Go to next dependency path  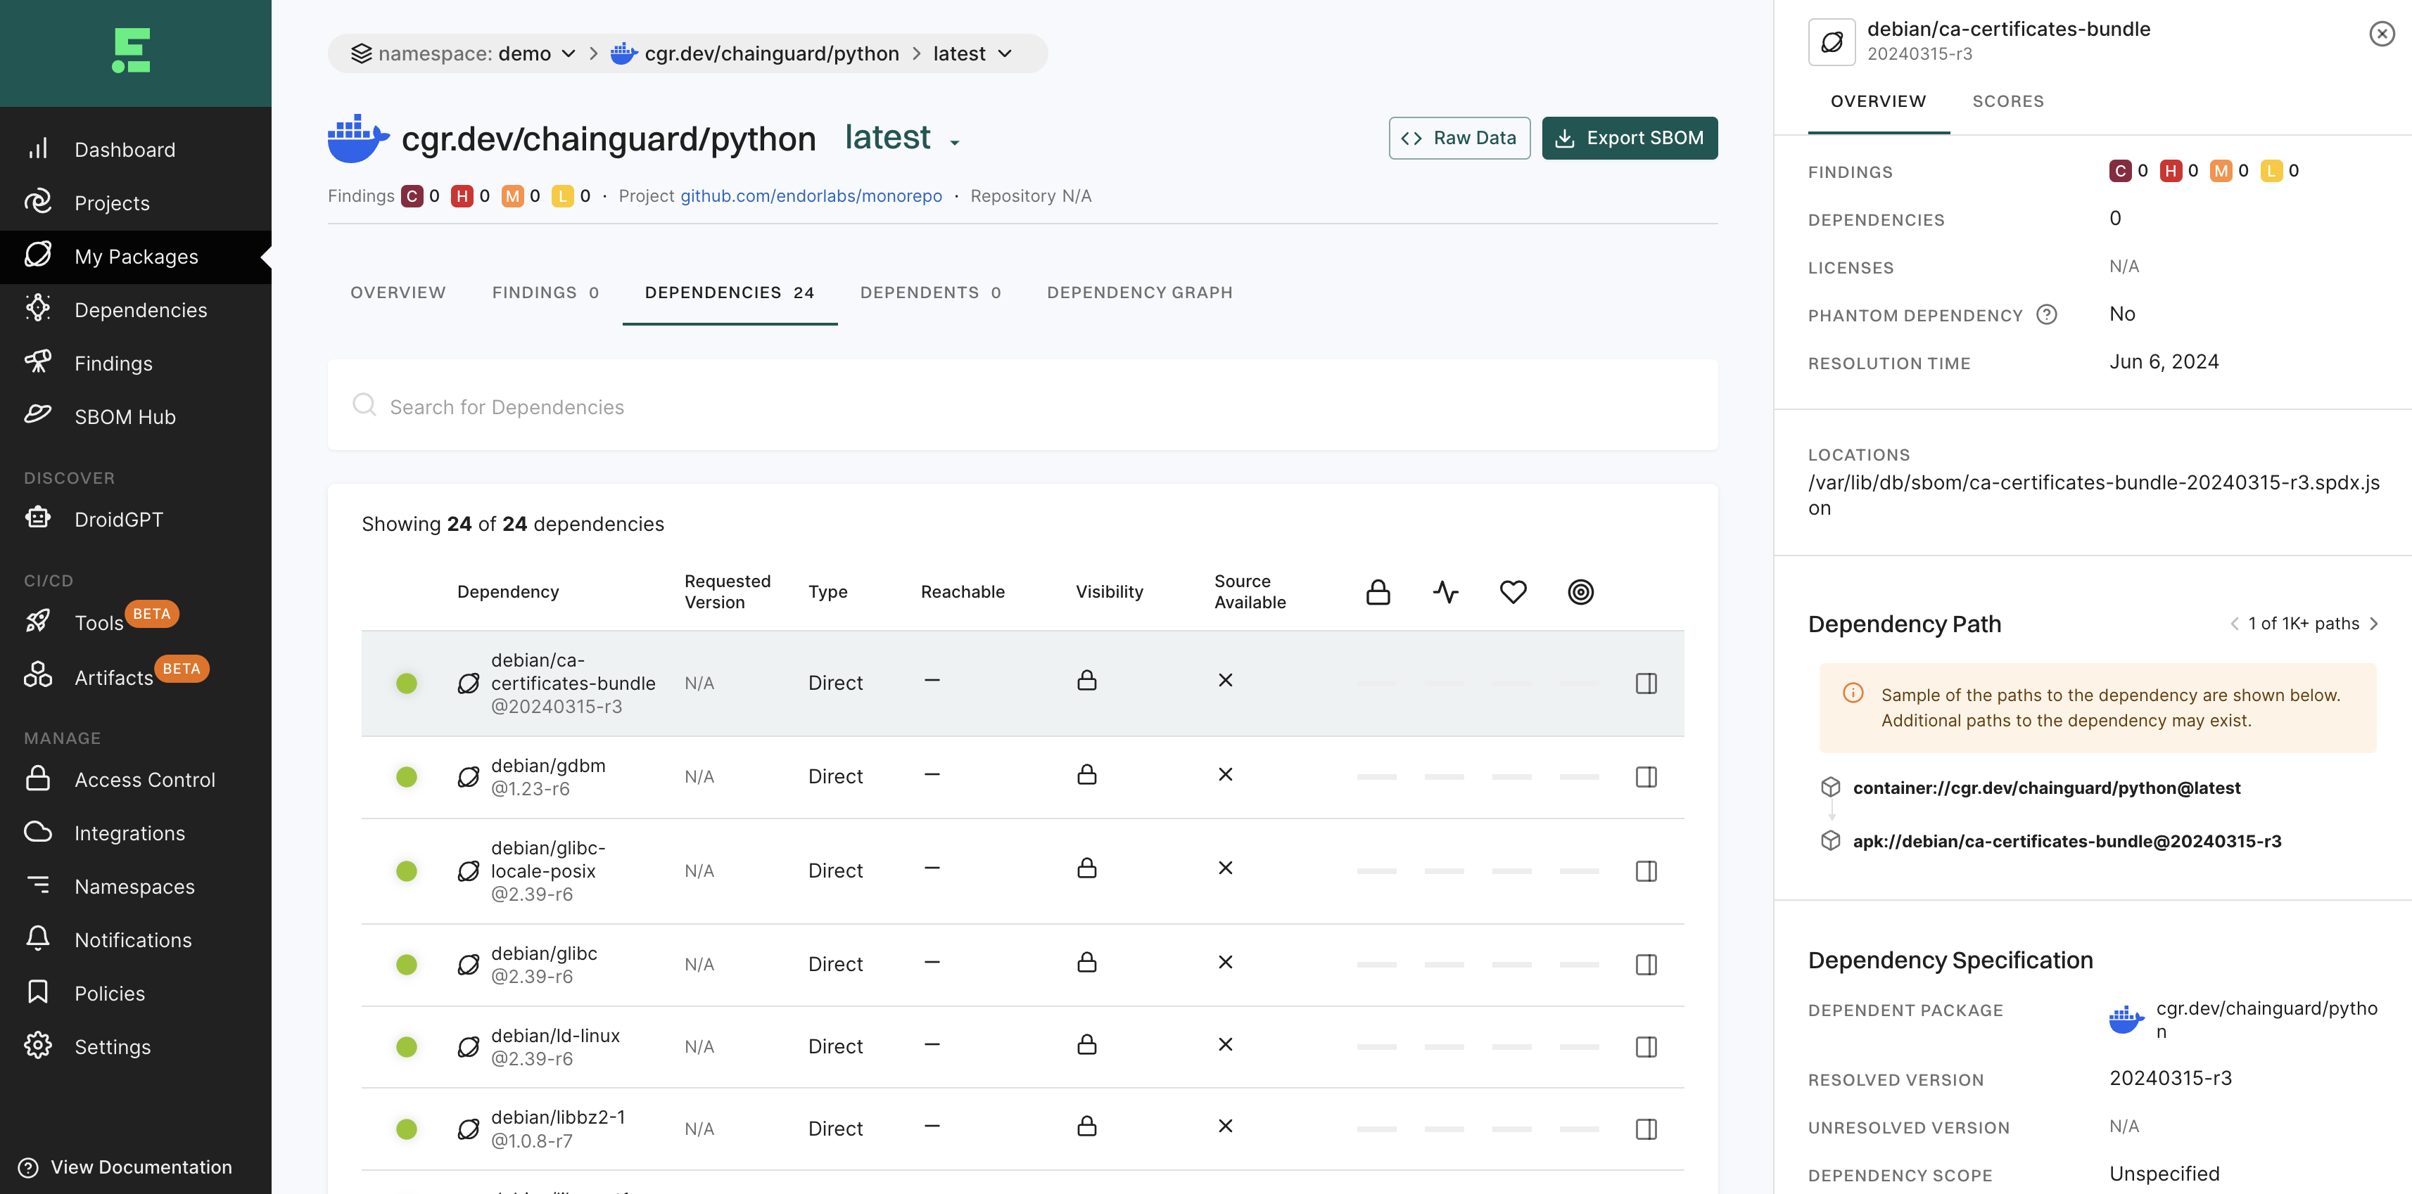[2373, 623]
